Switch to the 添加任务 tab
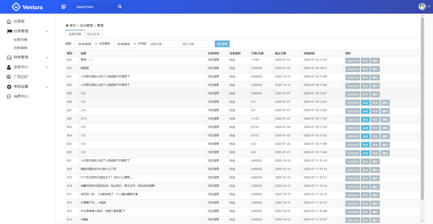 coord(93,34)
